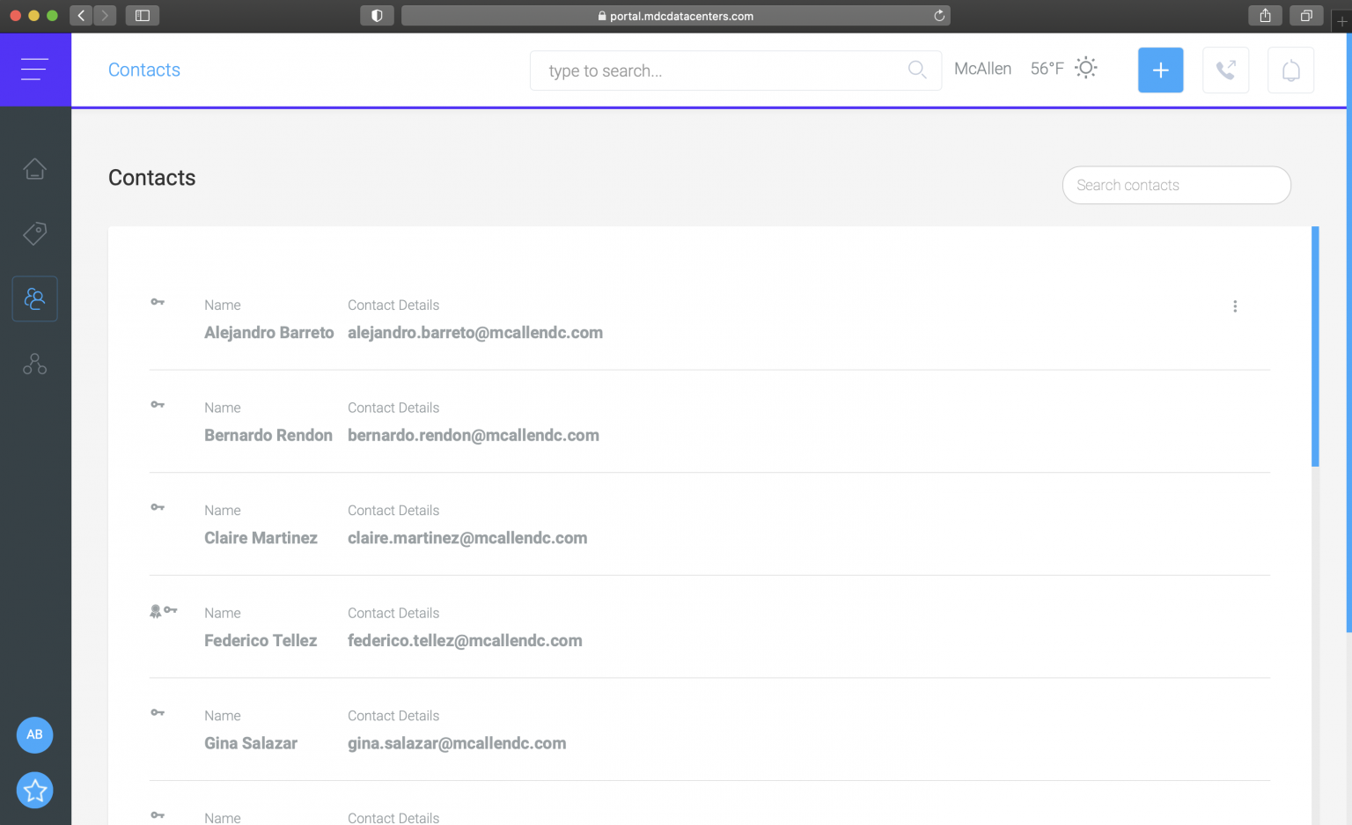This screenshot has height=825, width=1352.
Task: Open the network hierarchy icon below Contacts
Action: (x=34, y=364)
